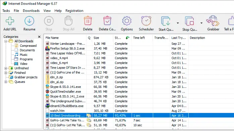This screenshot has height=131, width=234.
Task: Open the Scheduler clock icon
Action: pyautogui.click(x=146, y=21)
